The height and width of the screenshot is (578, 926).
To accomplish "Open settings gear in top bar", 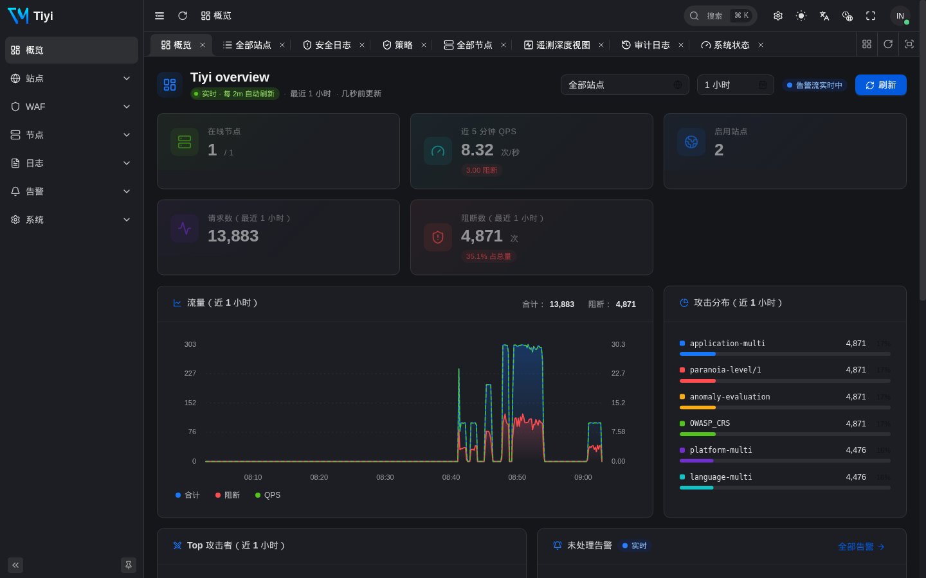I will [x=778, y=15].
